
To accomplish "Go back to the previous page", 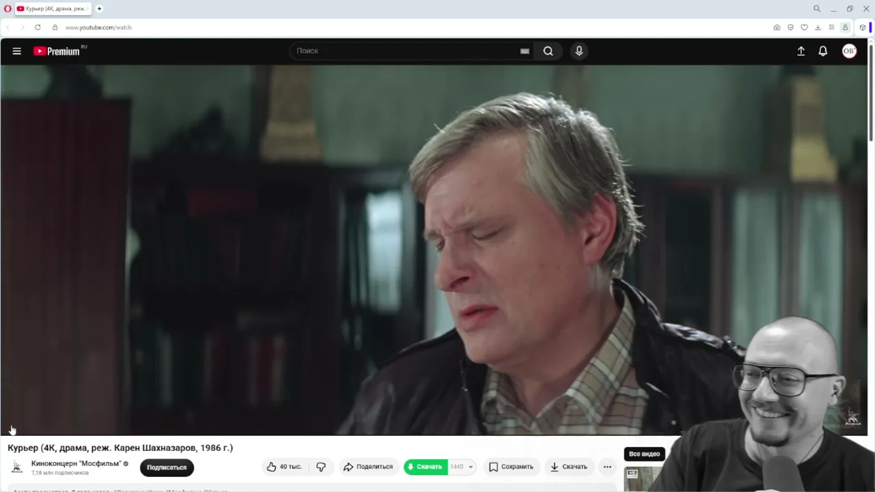I will pos(8,27).
